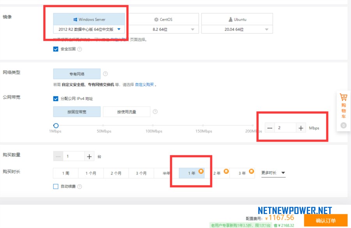Select 1 年 purchase duration
The image size is (351, 228).
[191, 173]
